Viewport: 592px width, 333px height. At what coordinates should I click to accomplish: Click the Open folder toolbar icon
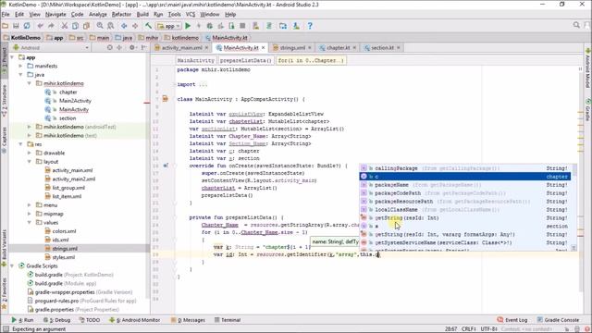pos(5,26)
